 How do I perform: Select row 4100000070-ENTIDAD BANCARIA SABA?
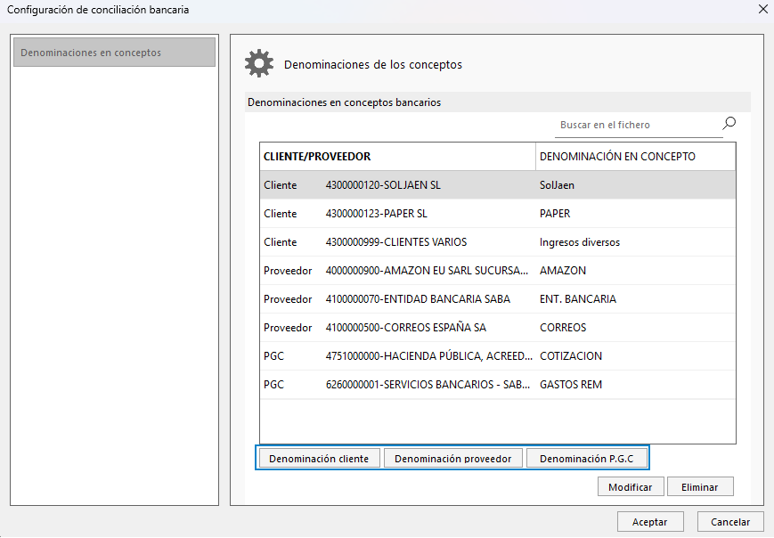pos(498,299)
